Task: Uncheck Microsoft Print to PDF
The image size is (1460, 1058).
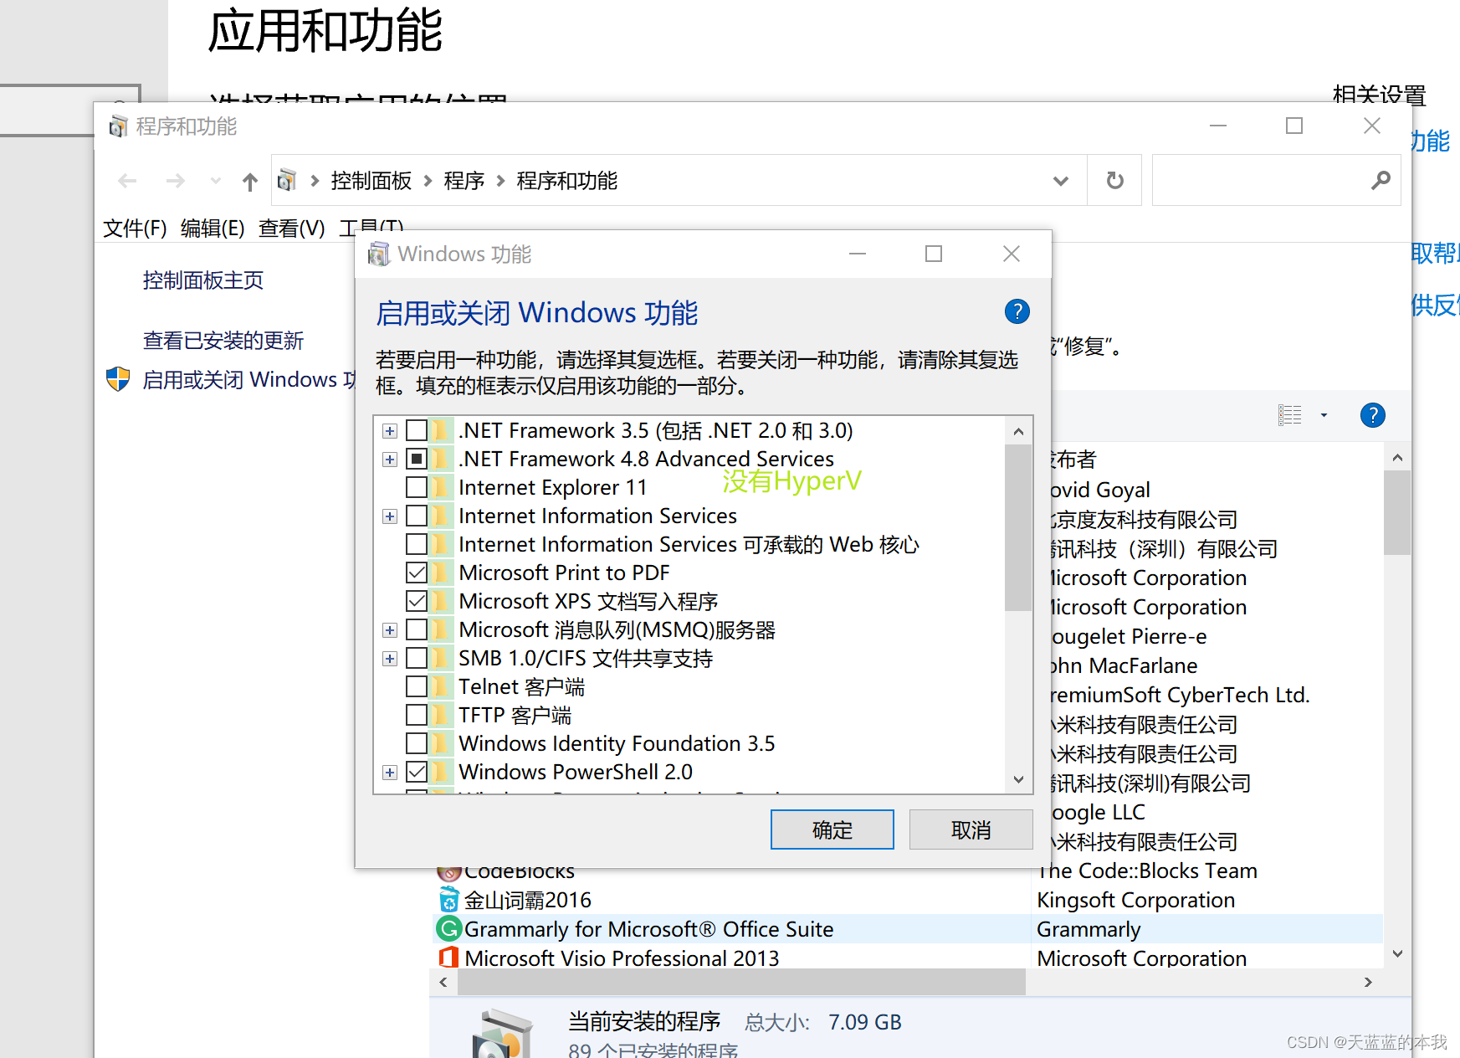Action: tap(417, 573)
